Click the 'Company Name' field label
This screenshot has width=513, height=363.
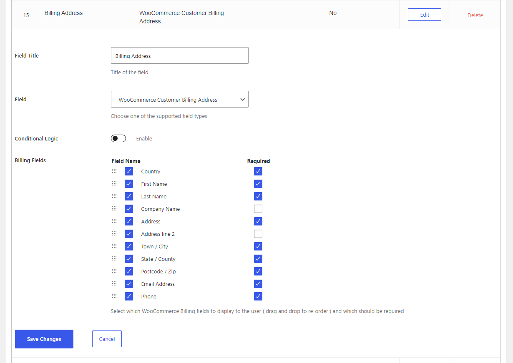pyautogui.click(x=161, y=209)
